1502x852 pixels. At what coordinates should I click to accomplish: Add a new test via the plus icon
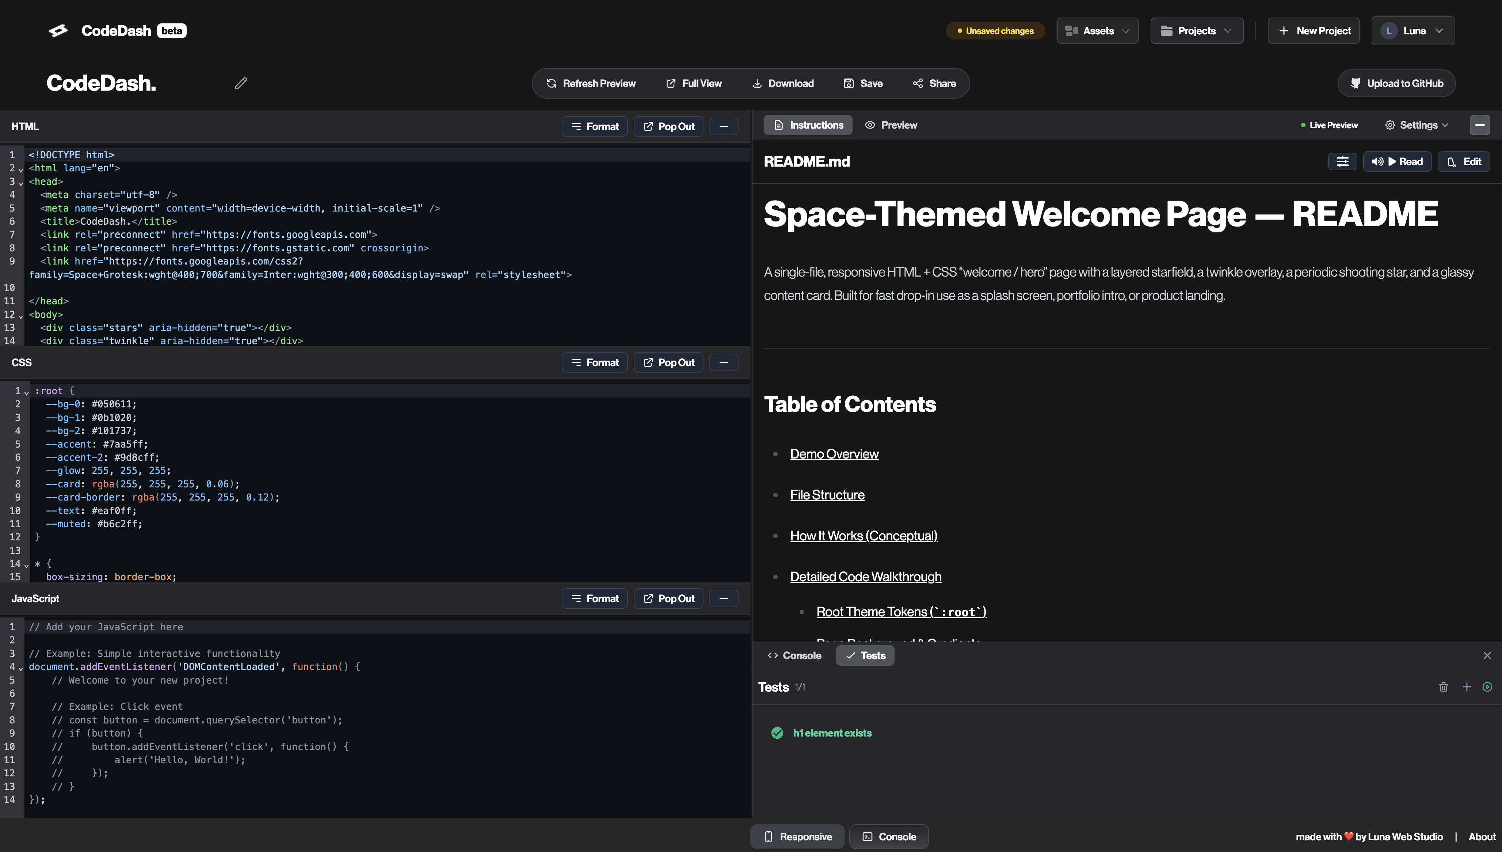point(1467,687)
